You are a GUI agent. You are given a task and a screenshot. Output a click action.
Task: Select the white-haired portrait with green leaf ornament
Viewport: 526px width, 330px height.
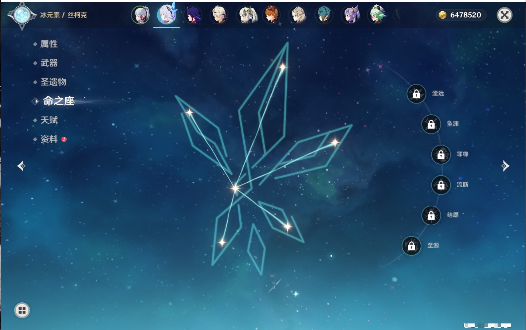(247, 15)
